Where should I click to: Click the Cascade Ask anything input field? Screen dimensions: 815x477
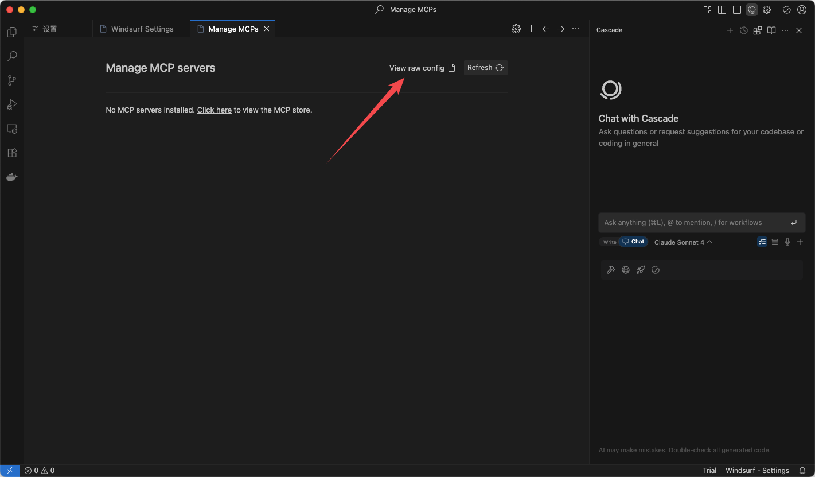click(694, 223)
